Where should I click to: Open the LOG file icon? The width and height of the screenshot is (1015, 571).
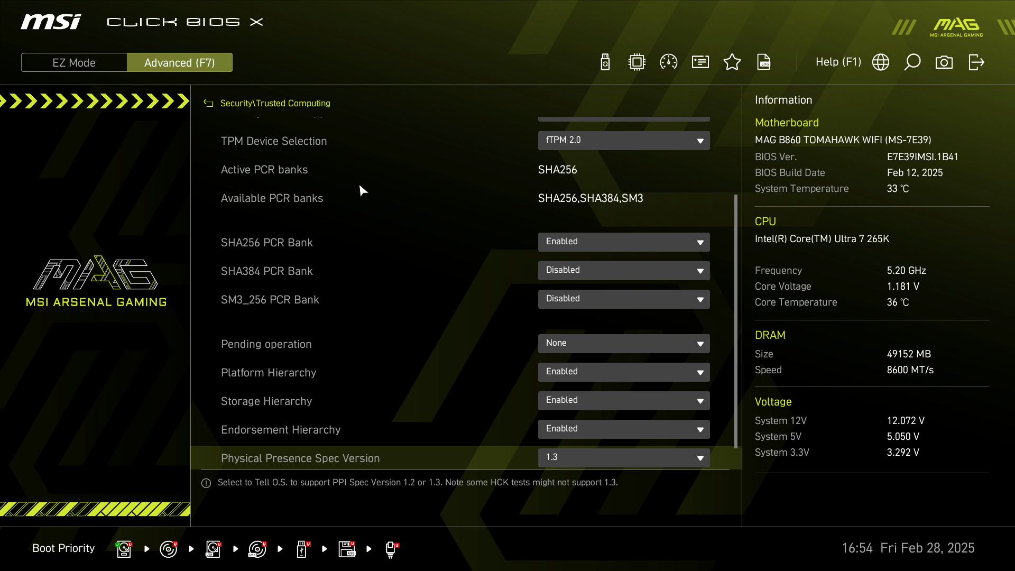click(764, 62)
